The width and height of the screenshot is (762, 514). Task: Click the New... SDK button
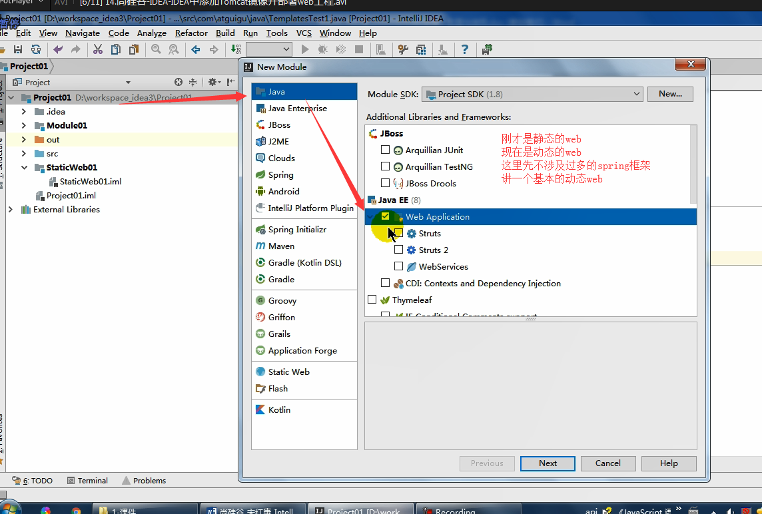tap(670, 95)
